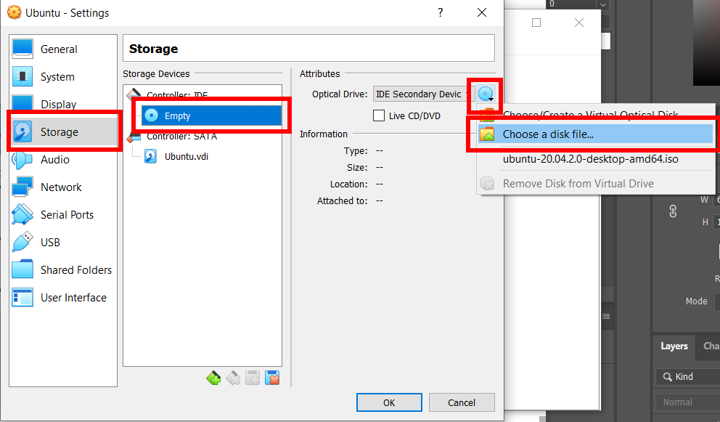Open the General settings category

[x=63, y=49]
